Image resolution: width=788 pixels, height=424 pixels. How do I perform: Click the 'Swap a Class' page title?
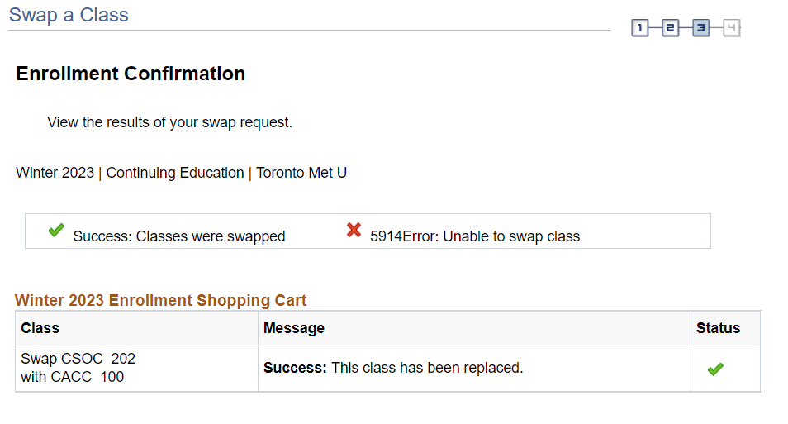(x=69, y=15)
